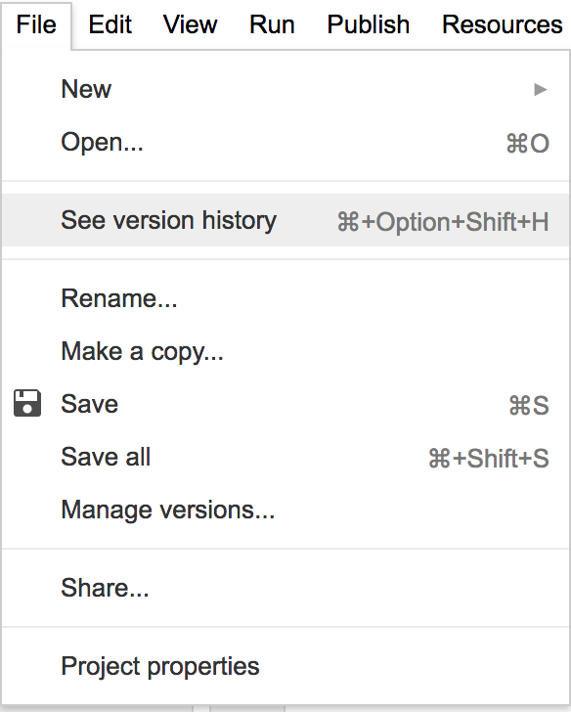Screen dimensions: 571x712
Task: Open the File menu
Action: pos(36,24)
